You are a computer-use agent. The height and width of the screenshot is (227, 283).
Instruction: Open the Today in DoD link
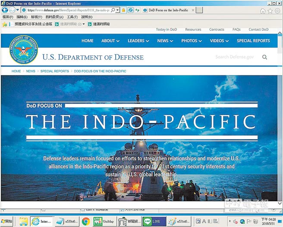coord(167,29)
